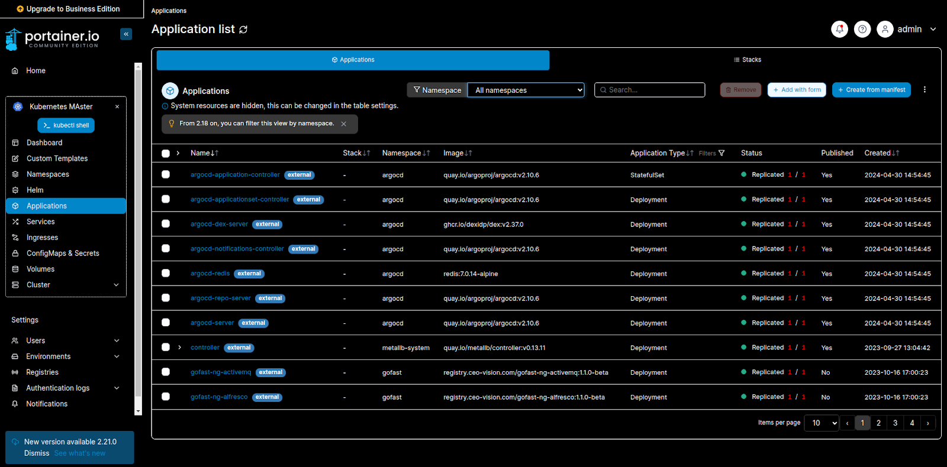Select the gofast-ng-alfresco row checkbox
The width and height of the screenshot is (947, 467).
[x=166, y=397]
